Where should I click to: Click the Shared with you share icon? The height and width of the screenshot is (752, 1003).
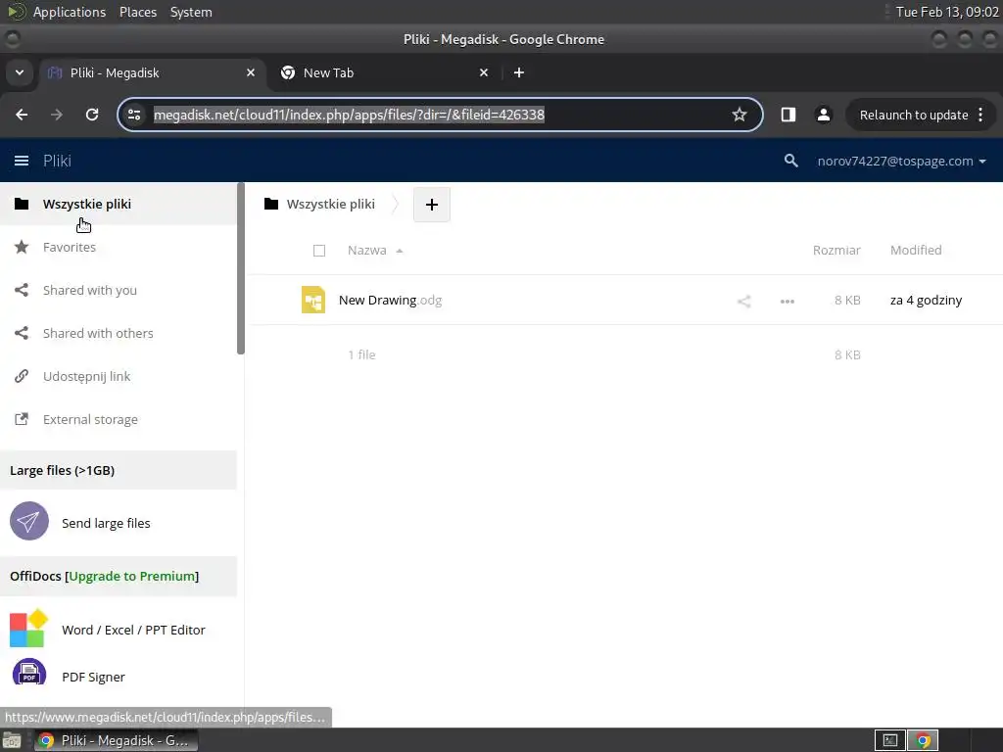pos(22,290)
